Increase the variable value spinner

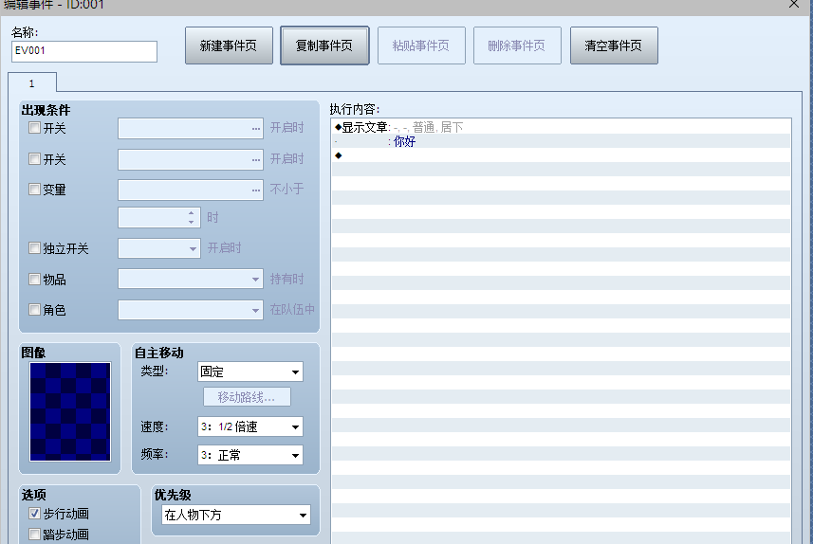(x=192, y=213)
